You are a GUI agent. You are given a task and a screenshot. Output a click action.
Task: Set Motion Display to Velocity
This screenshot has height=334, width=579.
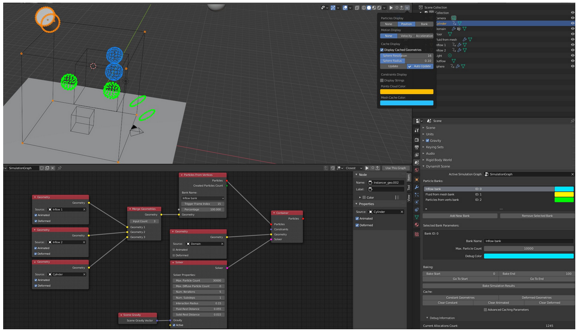click(x=406, y=36)
